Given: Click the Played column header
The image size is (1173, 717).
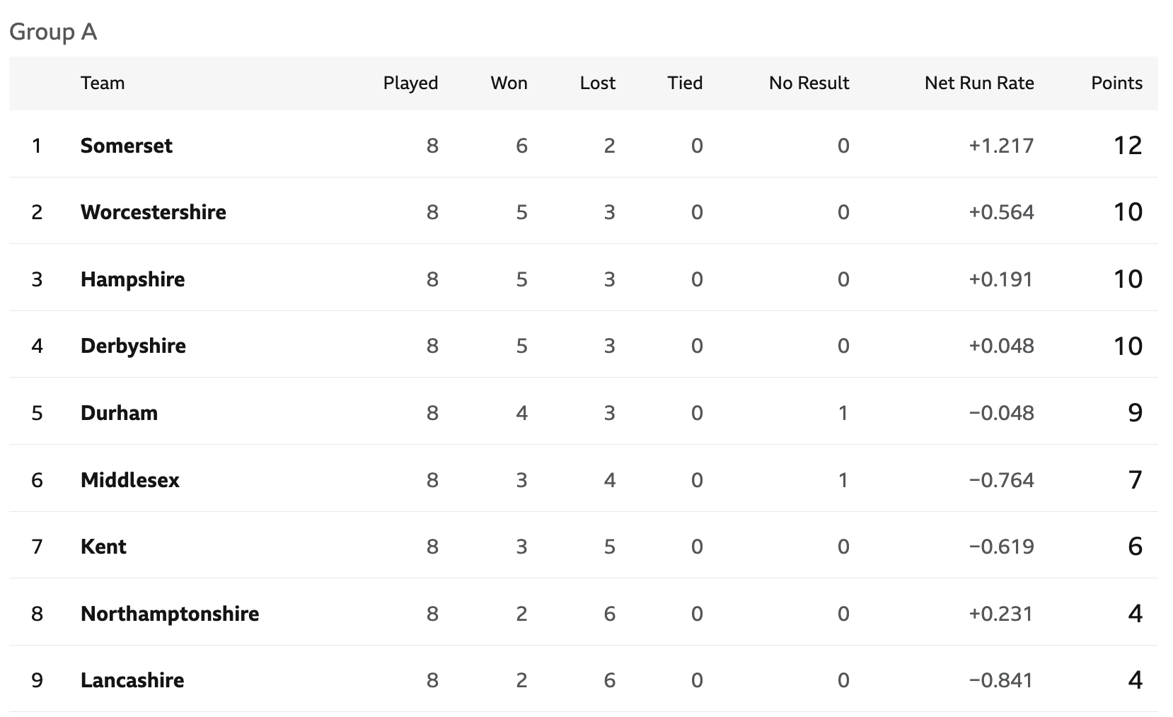Looking at the screenshot, I should click(x=410, y=83).
